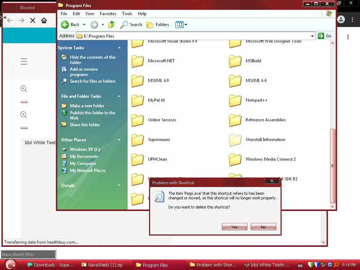Switch to Idol White Teeth taskbar item
360x270 pixels.
tap(267, 265)
